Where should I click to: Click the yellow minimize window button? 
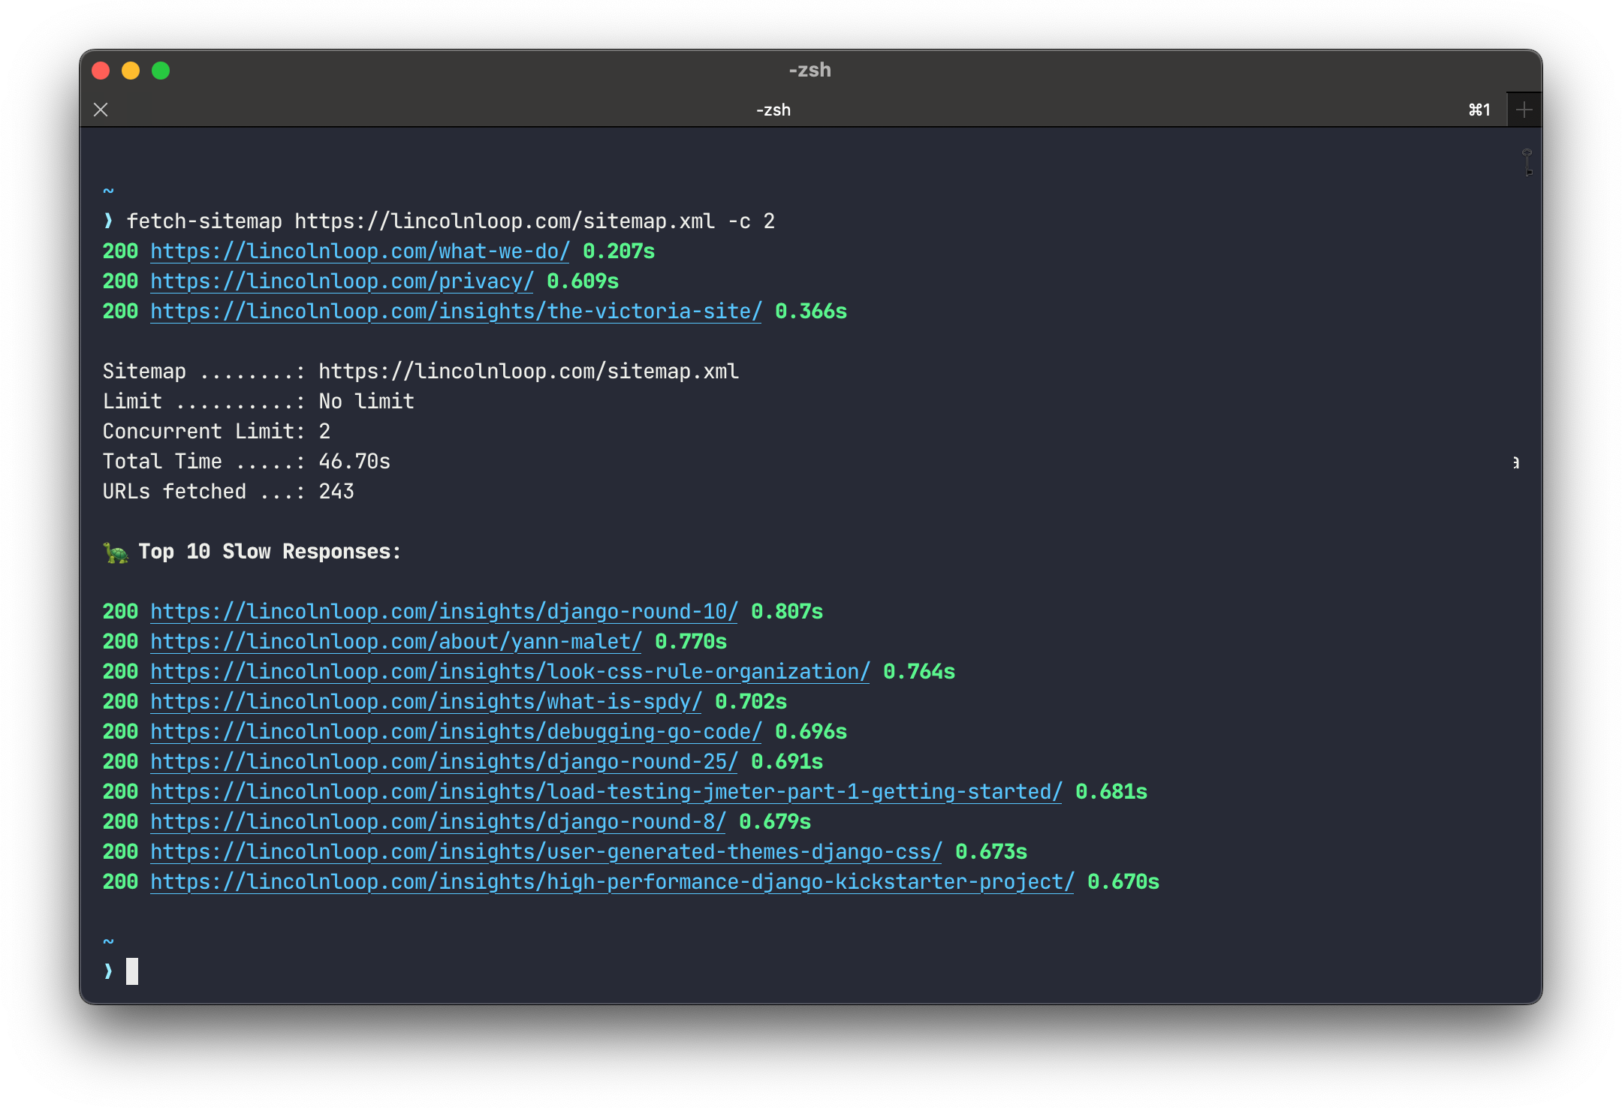131,71
